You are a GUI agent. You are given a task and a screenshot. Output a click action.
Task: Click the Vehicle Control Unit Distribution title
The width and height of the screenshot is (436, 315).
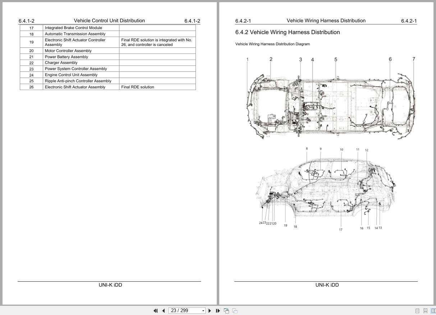109,20
